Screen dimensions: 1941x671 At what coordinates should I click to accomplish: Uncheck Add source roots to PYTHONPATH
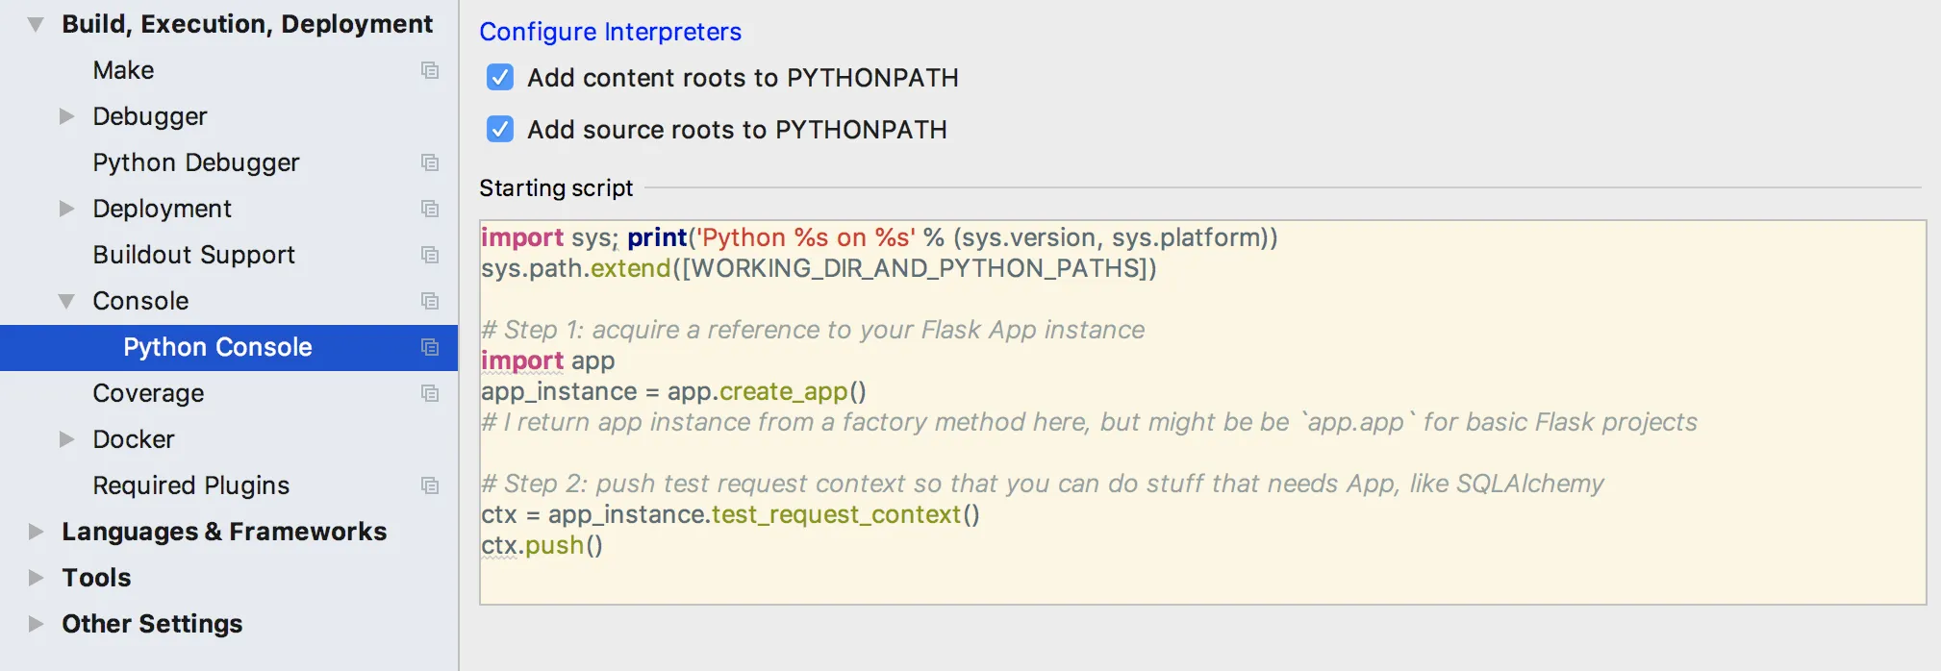point(500,130)
